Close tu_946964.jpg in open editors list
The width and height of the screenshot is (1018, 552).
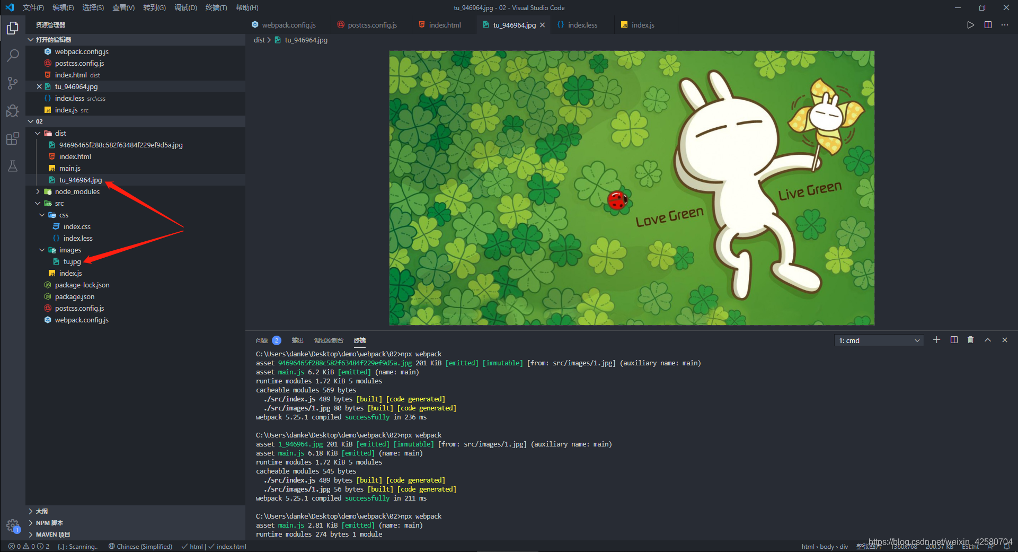[x=39, y=86]
